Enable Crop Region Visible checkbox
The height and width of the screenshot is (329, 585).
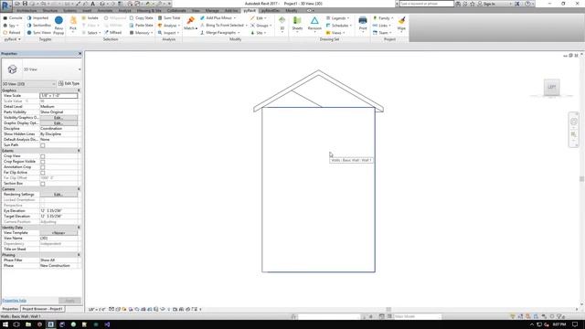[x=43, y=162]
